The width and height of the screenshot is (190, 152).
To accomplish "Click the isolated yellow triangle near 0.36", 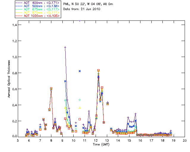I will point(80,108).
